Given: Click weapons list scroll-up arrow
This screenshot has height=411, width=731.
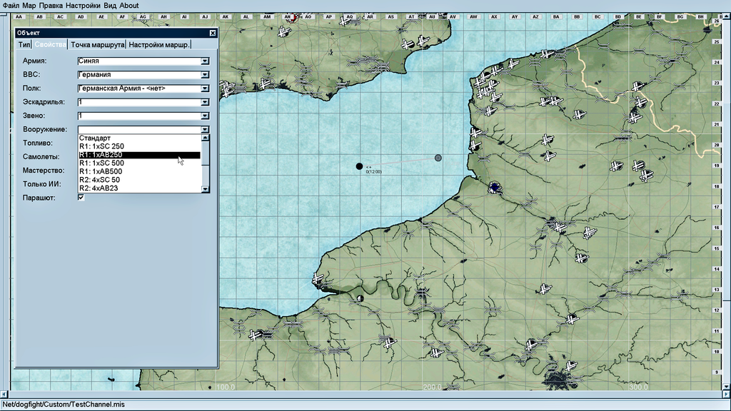Looking at the screenshot, I should point(205,138).
